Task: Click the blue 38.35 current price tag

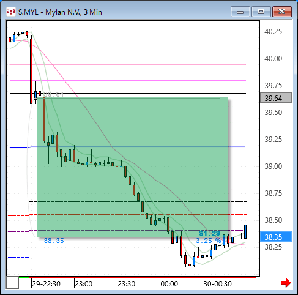Action: (x=276, y=237)
